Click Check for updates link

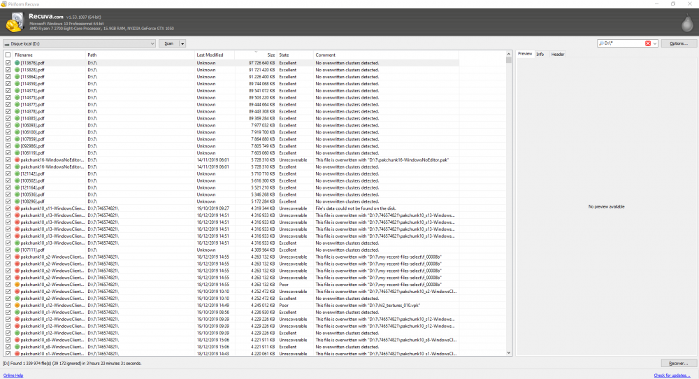tap(672, 376)
